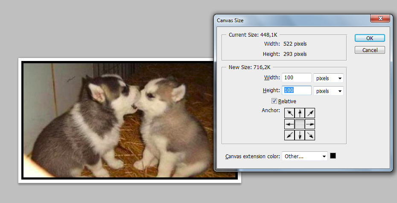This screenshot has width=397, height=203.
Task: Open the black canvas extension color swatch
Action: 333,156
